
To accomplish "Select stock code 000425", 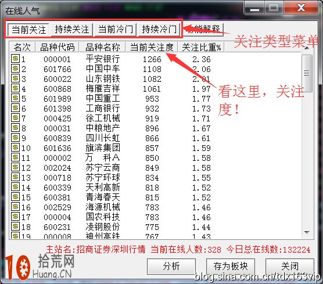I will coord(58,118).
